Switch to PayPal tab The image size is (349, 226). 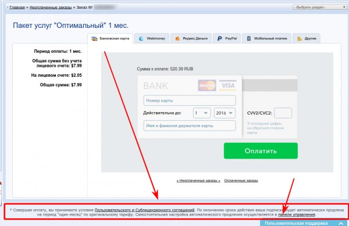click(x=227, y=38)
